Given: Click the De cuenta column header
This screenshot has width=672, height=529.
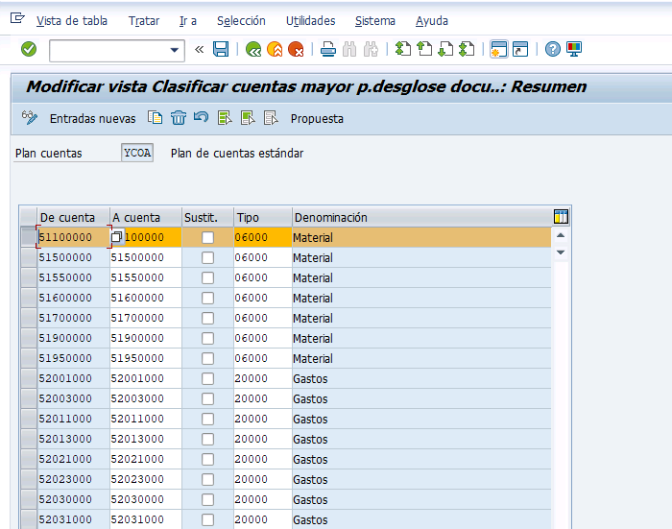Looking at the screenshot, I should (73, 217).
